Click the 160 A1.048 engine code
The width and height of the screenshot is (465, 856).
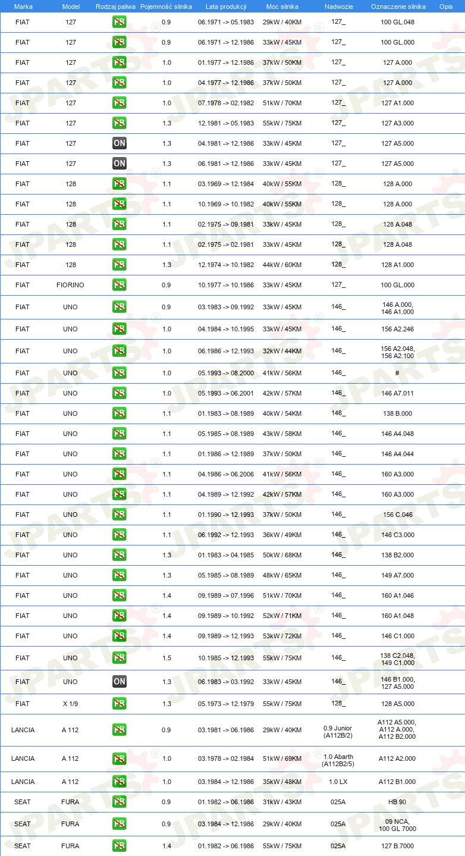(x=398, y=616)
